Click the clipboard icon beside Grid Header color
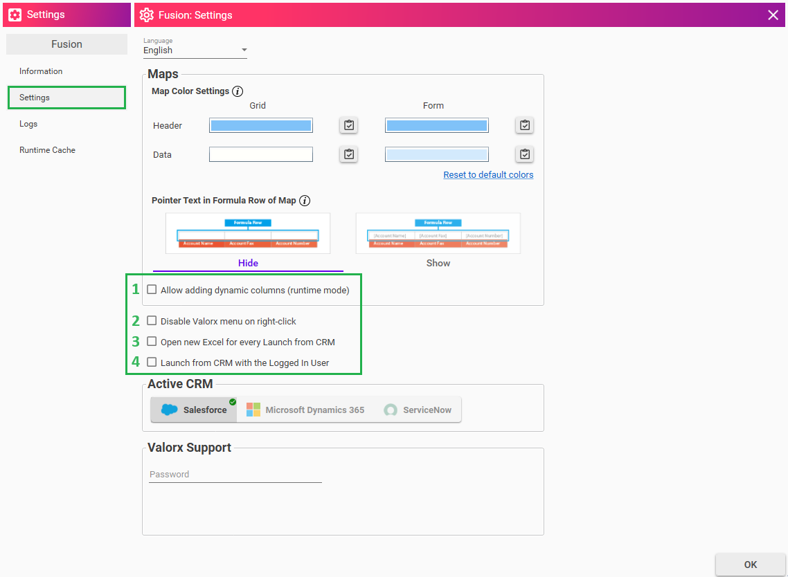The width and height of the screenshot is (788, 577). 349,125
